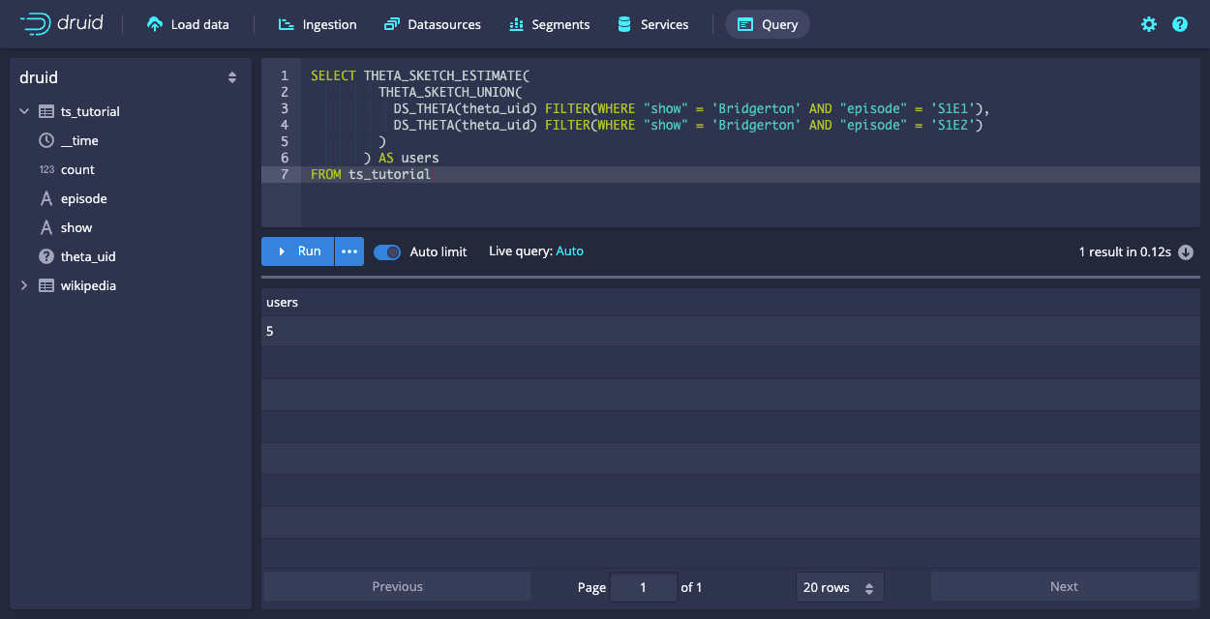The image size is (1210, 619).
Task: Disable the Auto limit toggle
Action: click(x=386, y=251)
